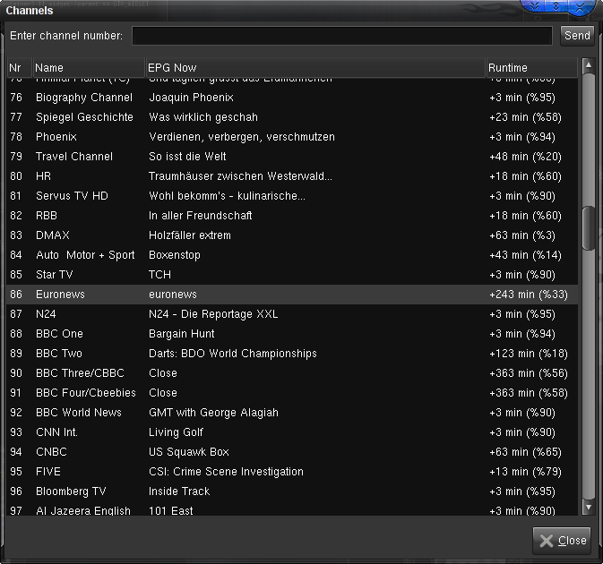Select the BBC One channel
Screen dimensions: 603x564
pos(292,334)
